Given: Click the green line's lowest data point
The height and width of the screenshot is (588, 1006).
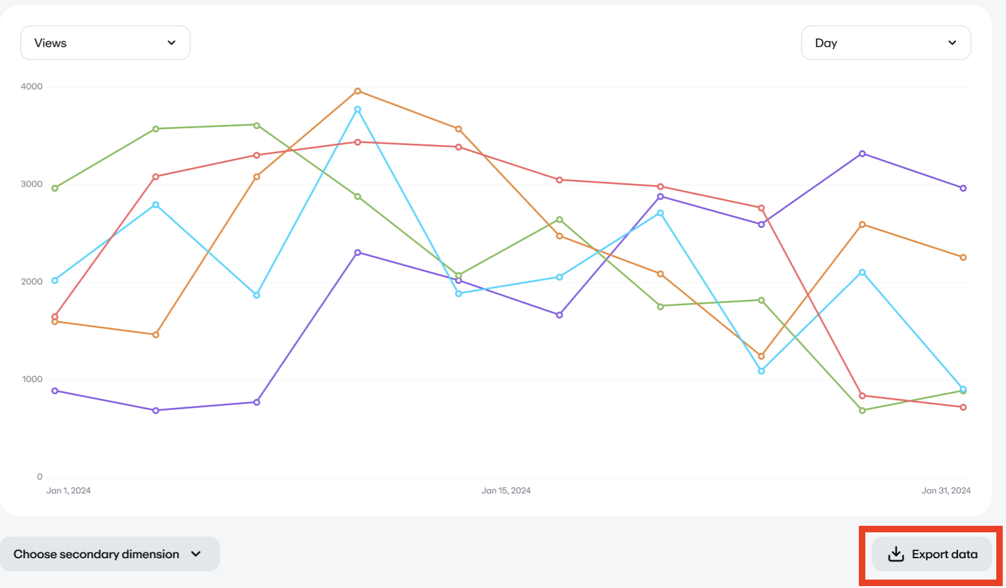Looking at the screenshot, I should 862,411.
